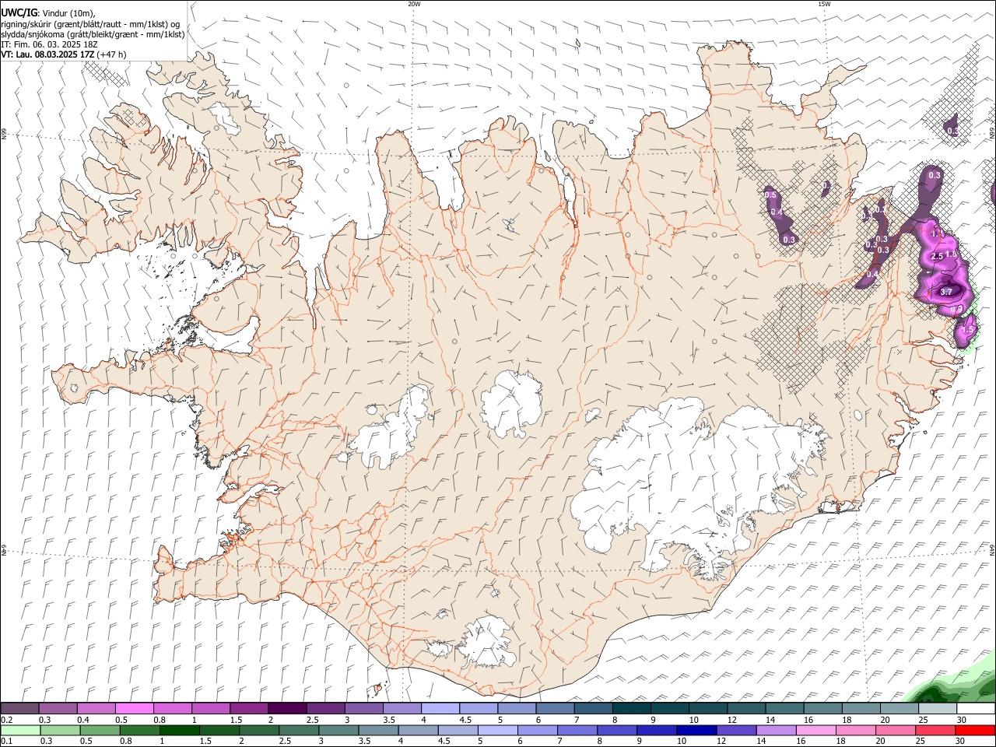This screenshot has height=747, width=996.
Task: Click the 0.2 label in the top scale
Action: point(6,720)
